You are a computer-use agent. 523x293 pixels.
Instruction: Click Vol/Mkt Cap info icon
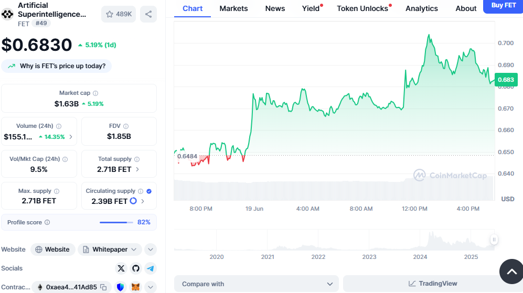(65, 159)
